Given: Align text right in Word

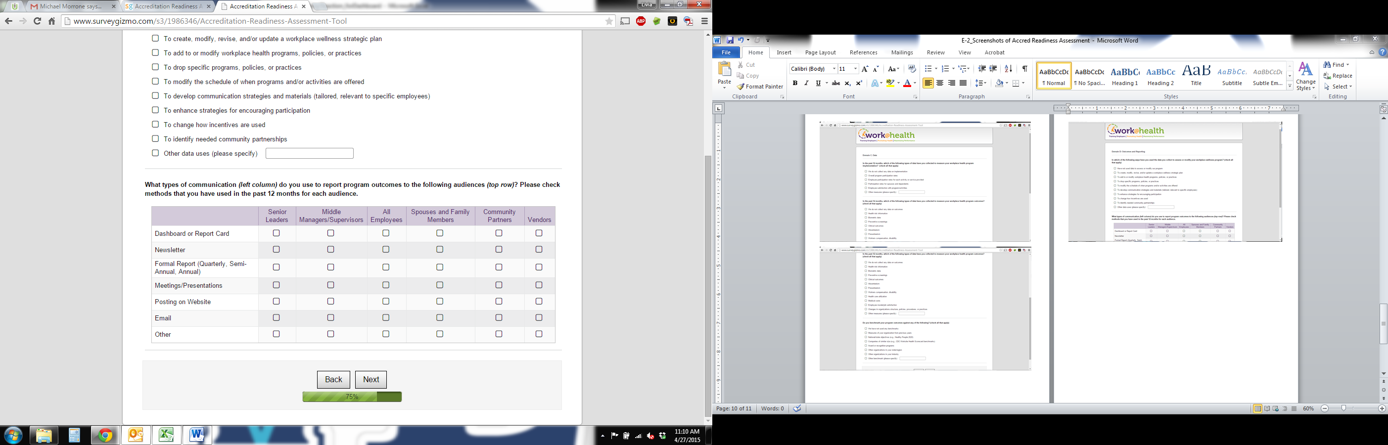Looking at the screenshot, I should 952,83.
